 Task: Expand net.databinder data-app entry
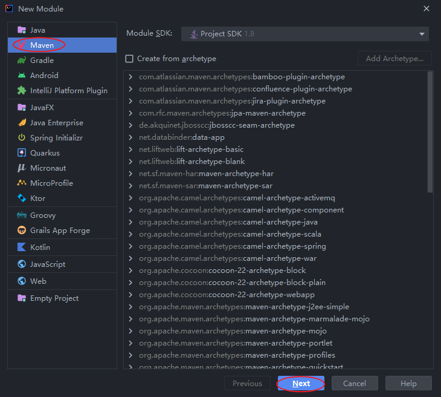coord(130,137)
